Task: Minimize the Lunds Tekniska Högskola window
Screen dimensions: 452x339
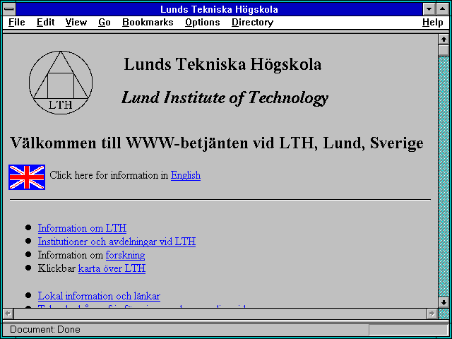Action: (429, 9)
